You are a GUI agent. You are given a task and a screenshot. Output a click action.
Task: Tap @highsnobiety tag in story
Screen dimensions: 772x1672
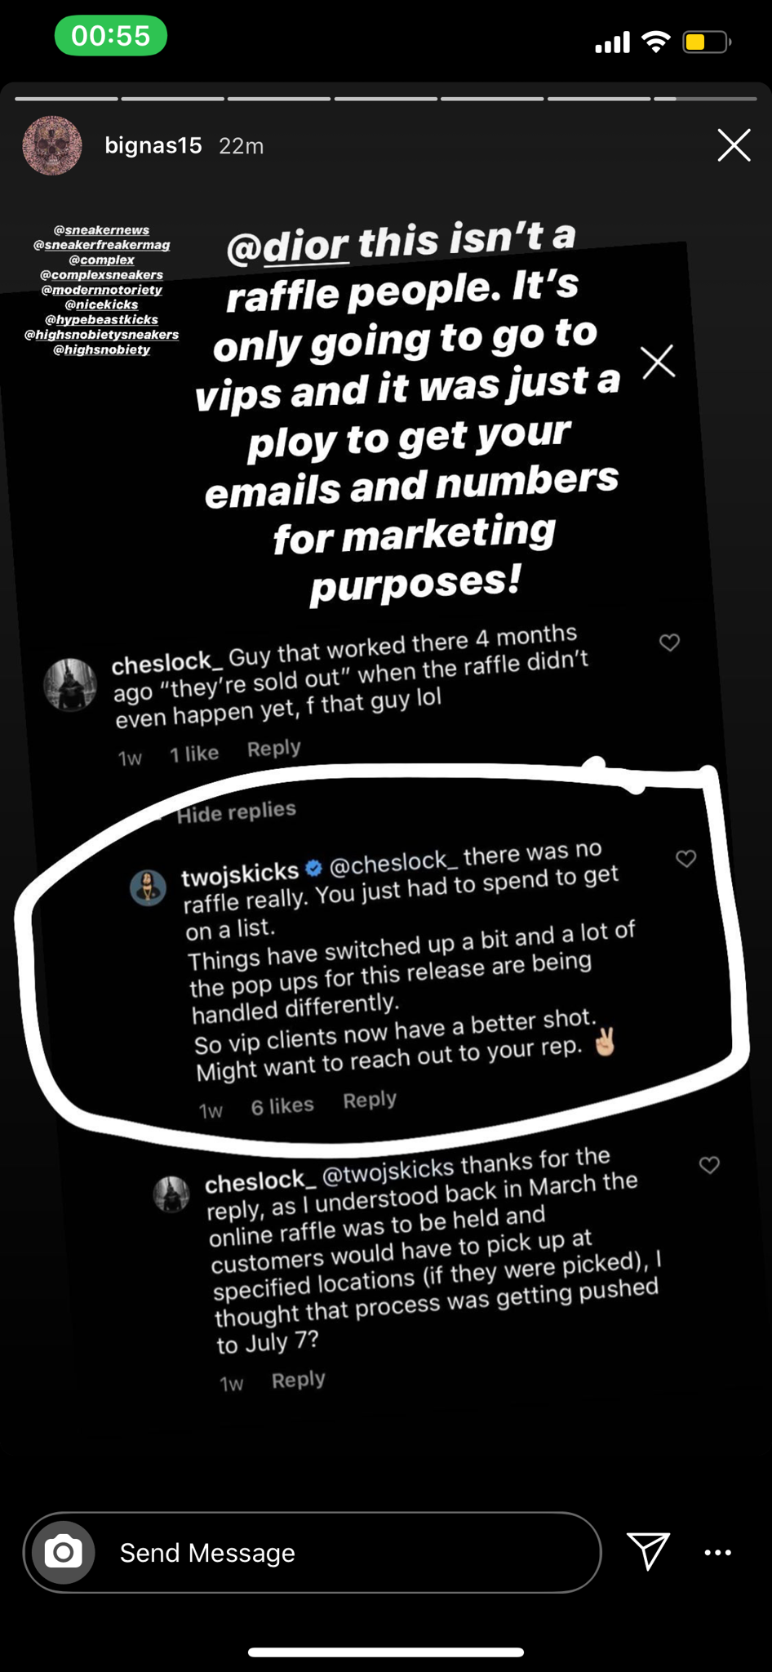101,349
